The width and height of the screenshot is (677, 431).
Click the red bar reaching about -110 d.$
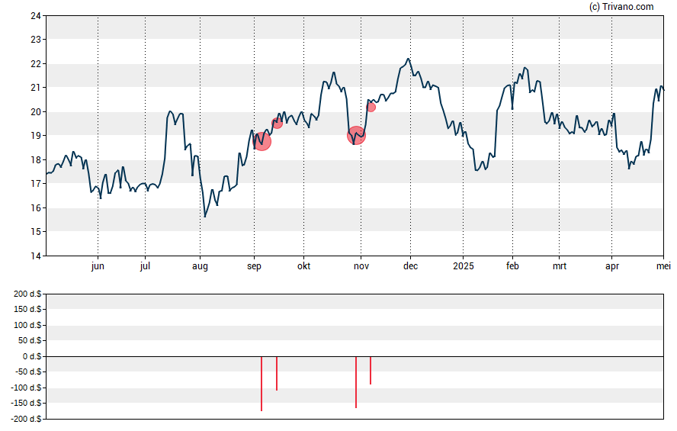click(x=277, y=374)
